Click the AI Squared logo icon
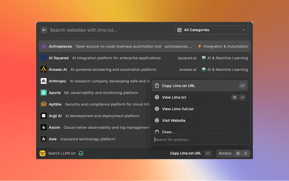289x181 pixels. [44, 58]
